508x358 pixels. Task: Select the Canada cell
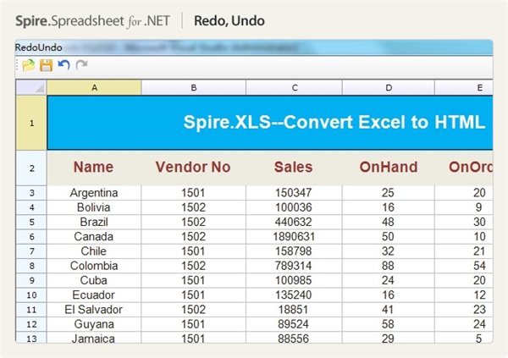[x=94, y=237]
